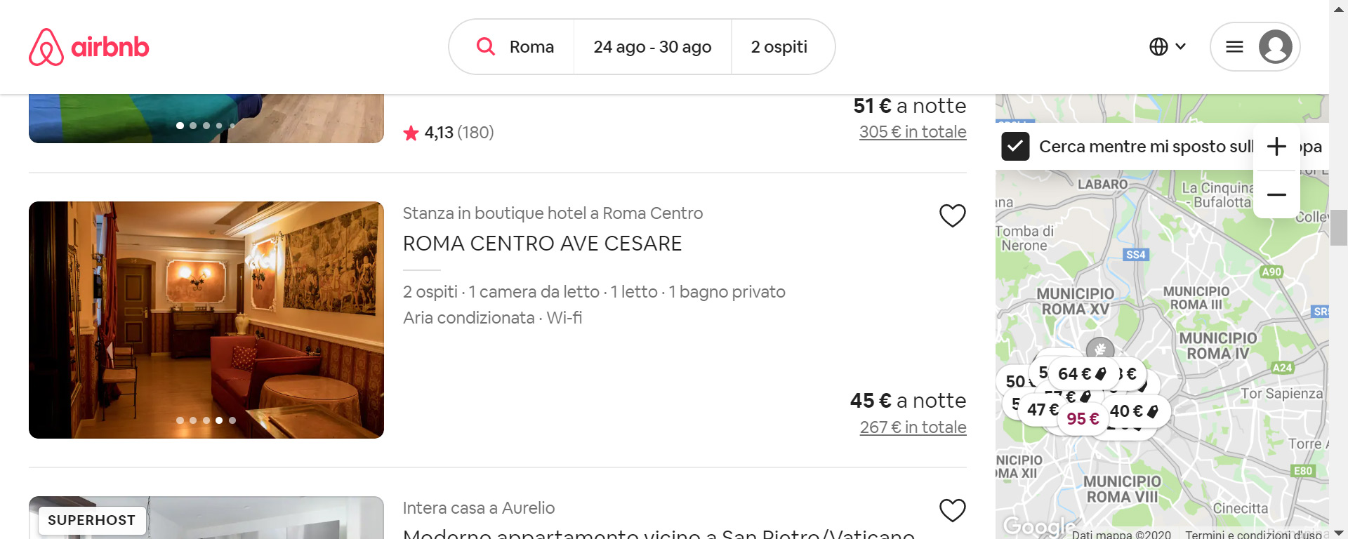Uncheck "Cerca mentre mi sposto" checkbox
This screenshot has height=539, width=1348.
tap(1015, 146)
